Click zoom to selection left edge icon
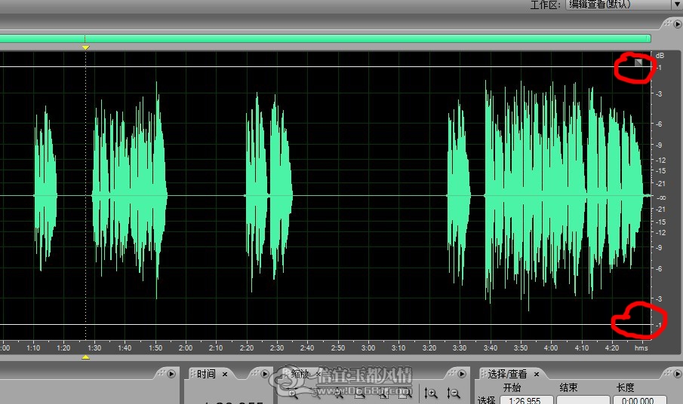683x404 pixels. (383, 393)
